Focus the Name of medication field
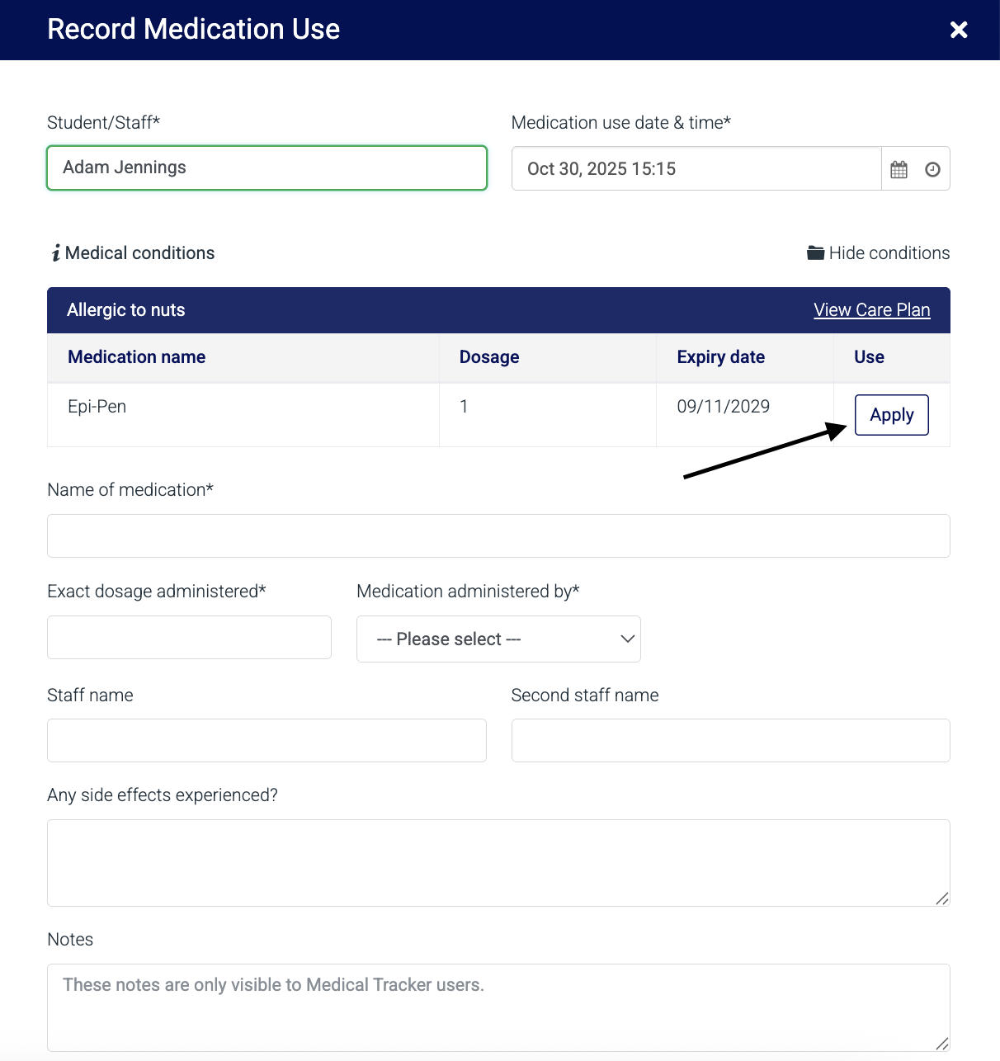Viewport: 1000px width, 1061px height. (x=498, y=536)
